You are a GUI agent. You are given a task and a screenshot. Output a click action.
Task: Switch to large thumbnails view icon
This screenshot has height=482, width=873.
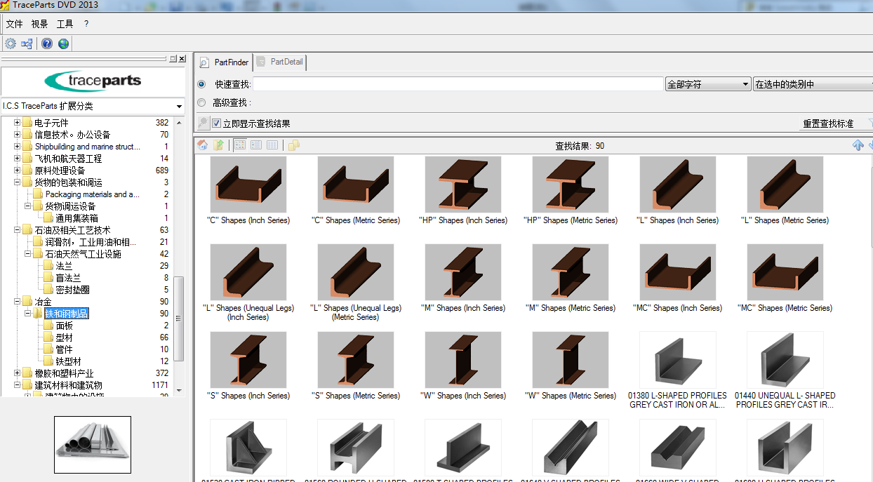click(239, 145)
